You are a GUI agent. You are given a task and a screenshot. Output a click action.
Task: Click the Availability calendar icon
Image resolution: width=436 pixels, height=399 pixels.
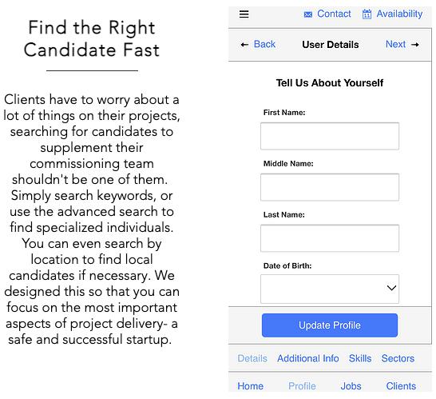(367, 14)
